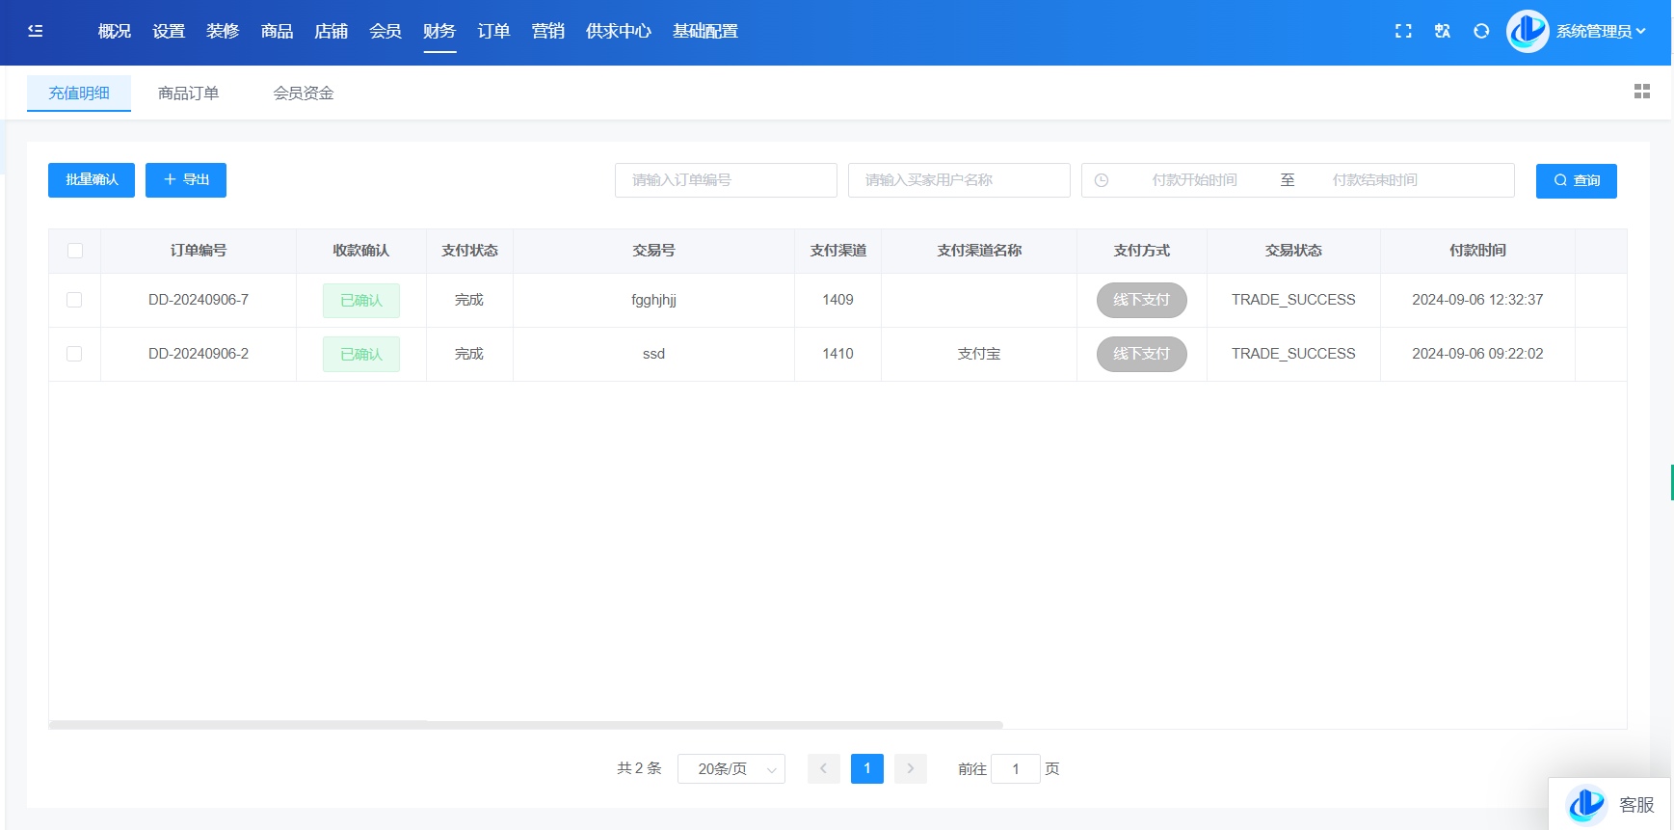1674x830 pixels.
Task: Click the 查询 search button
Action: [1576, 180]
